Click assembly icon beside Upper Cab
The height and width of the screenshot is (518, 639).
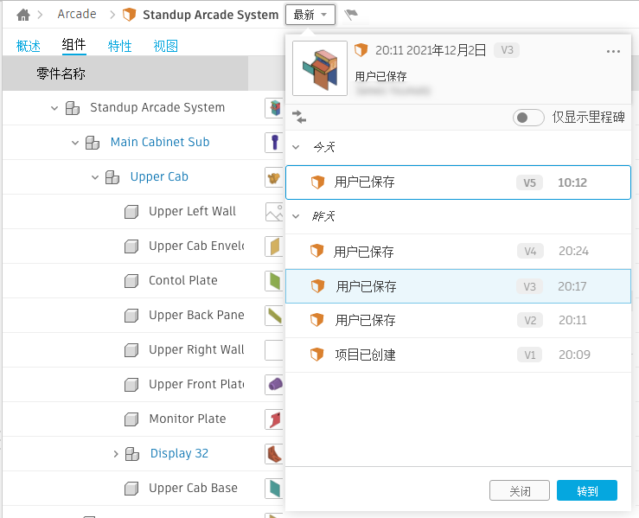point(112,177)
